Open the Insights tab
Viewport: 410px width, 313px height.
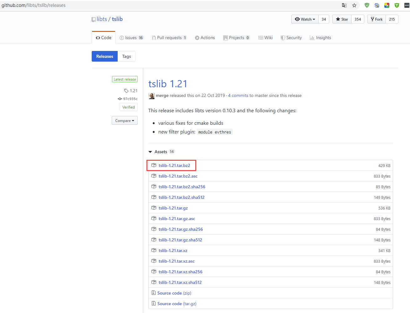coord(320,38)
